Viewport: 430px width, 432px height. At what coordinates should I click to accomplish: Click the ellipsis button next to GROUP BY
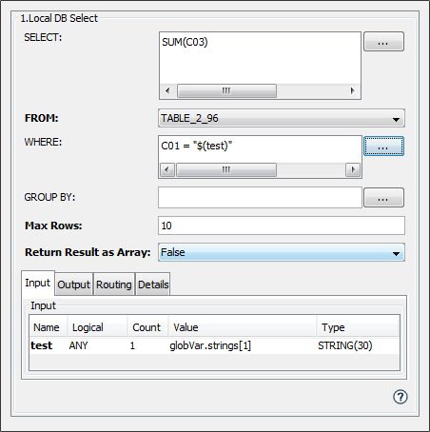[x=383, y=198]
